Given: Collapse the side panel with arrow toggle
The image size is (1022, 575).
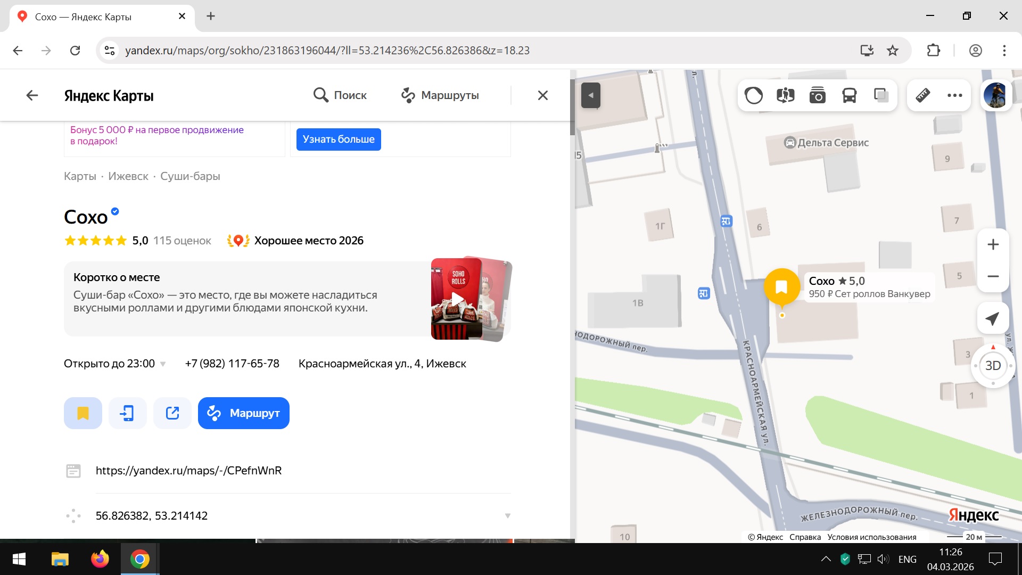Looking at the screenshot, I should click(x=590, y=96).
